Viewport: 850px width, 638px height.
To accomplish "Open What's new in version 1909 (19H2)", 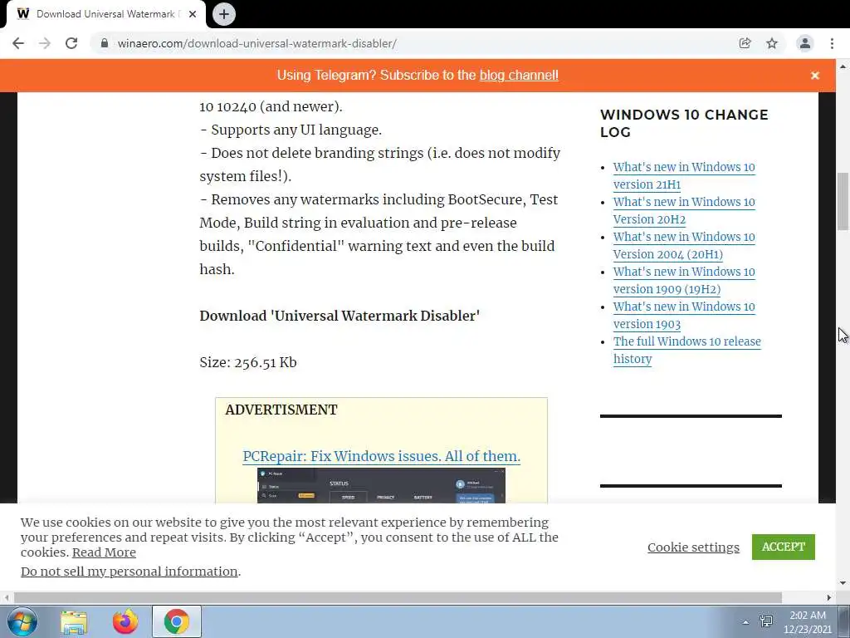I will (684, 280).
